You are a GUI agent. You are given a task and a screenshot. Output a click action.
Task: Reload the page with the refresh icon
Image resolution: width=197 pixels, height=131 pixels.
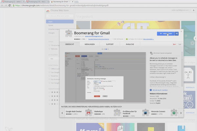click(10, 5)
